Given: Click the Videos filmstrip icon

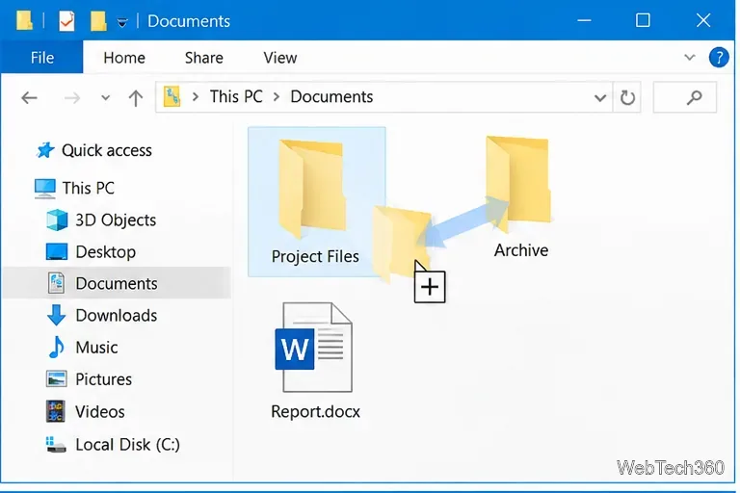Looking at the screenshot, I should (x=55, y=411).
